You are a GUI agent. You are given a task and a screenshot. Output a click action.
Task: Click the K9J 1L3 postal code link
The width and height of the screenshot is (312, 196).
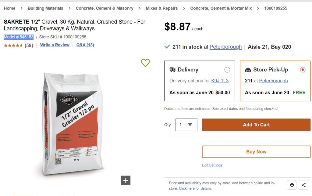pos(220,81)
